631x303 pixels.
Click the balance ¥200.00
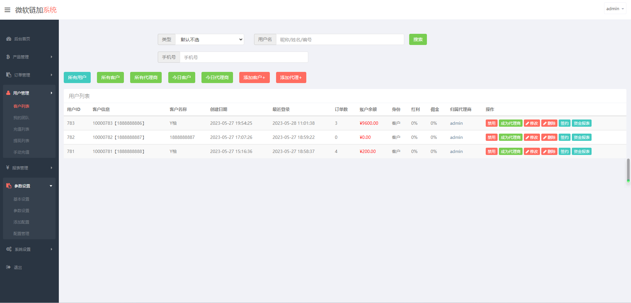(x=367, y=151)
